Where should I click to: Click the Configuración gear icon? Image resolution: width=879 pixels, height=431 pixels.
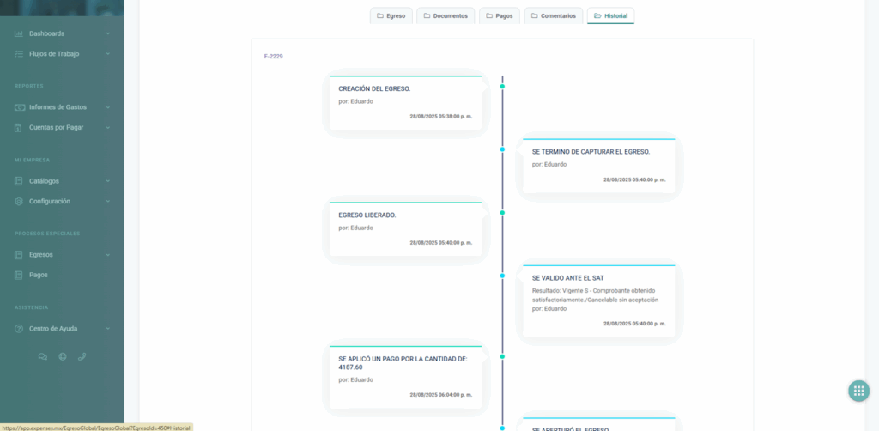(19, 202)
